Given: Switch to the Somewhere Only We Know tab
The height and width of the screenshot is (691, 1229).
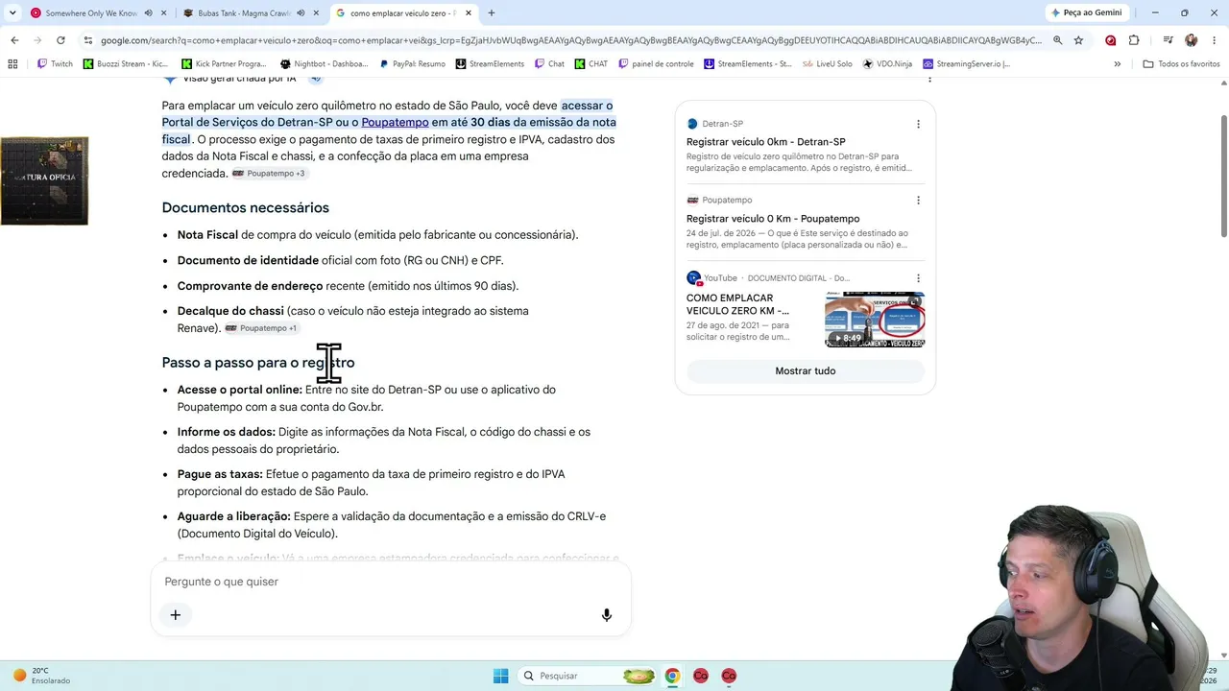Looking at the screenshot, I should [x=91, y=13].
